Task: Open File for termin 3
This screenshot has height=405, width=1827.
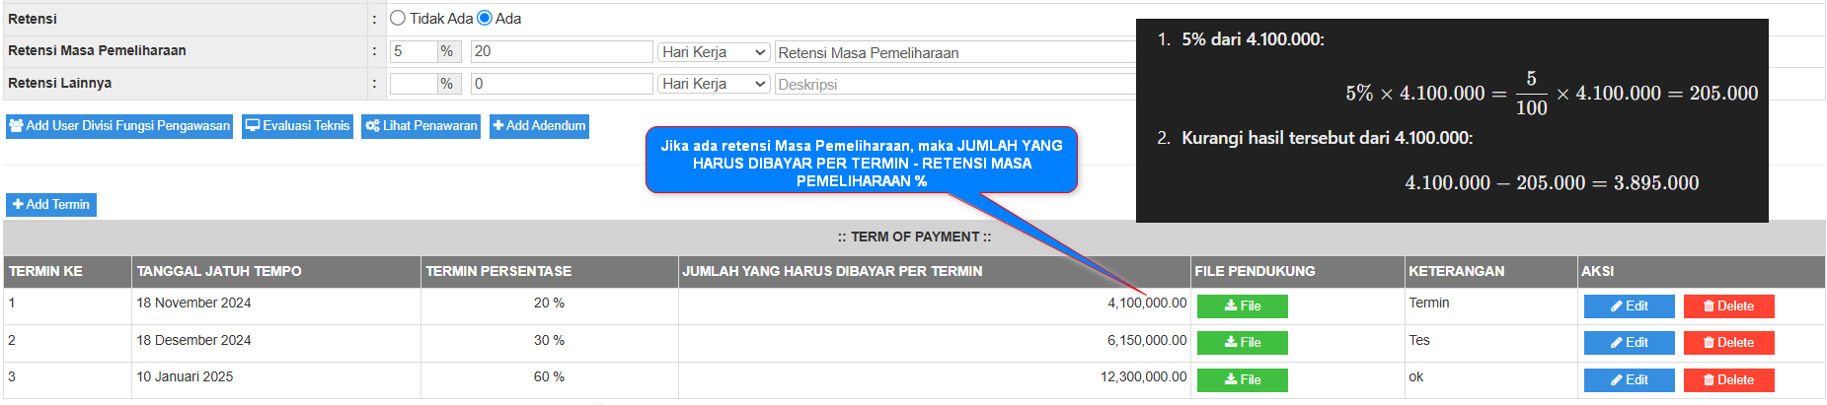Action: (1242, 380)
